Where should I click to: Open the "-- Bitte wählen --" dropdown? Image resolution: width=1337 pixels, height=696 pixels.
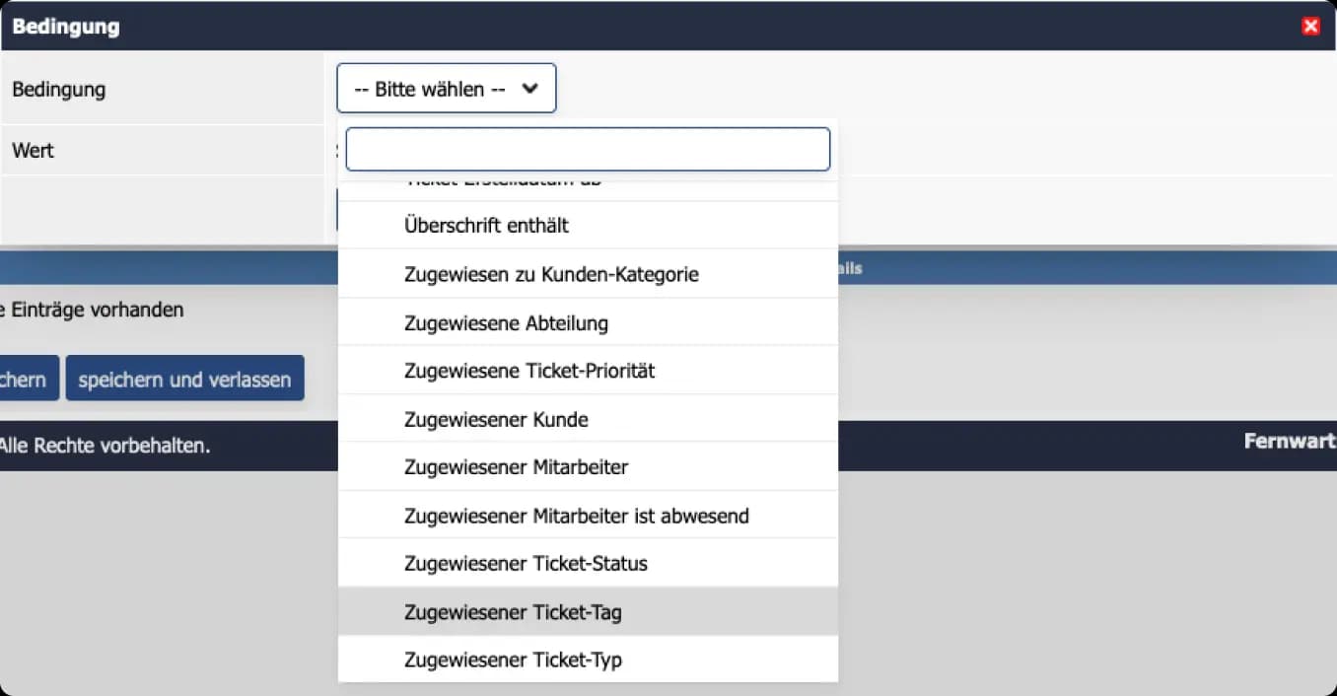(447, 89)
